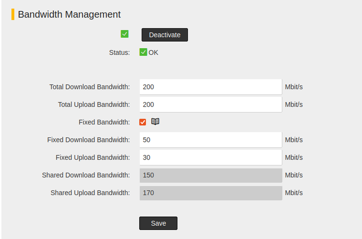Click the Status: label
This screenshot has width=362, height=239.
click(x=119, y=53)
